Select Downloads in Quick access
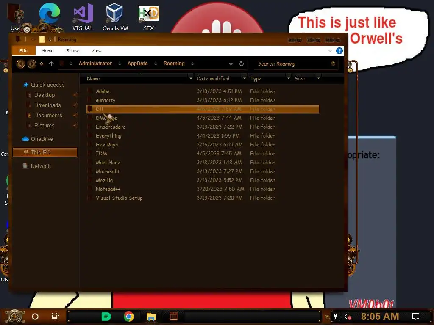The height and width of the screenshot is (325, 434). pyautogui.click(x=47, y=105)
